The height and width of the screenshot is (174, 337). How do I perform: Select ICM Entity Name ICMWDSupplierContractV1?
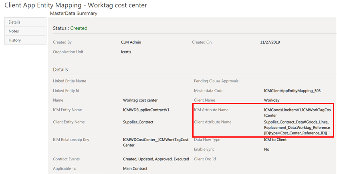tap(146, 110)
